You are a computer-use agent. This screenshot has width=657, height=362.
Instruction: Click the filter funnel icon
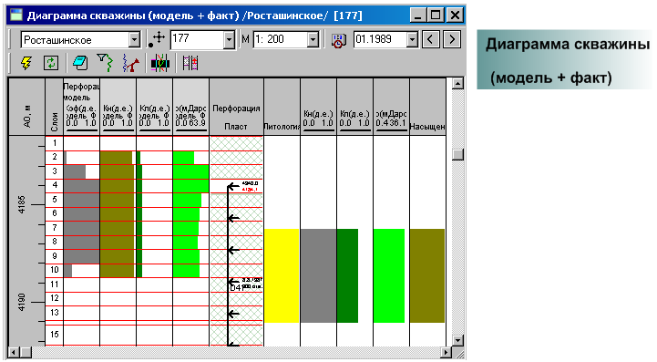(x=105, y=63)
